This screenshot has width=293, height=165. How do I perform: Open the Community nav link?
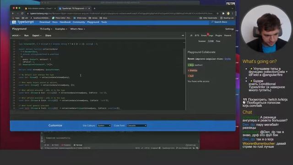(79, 22)
